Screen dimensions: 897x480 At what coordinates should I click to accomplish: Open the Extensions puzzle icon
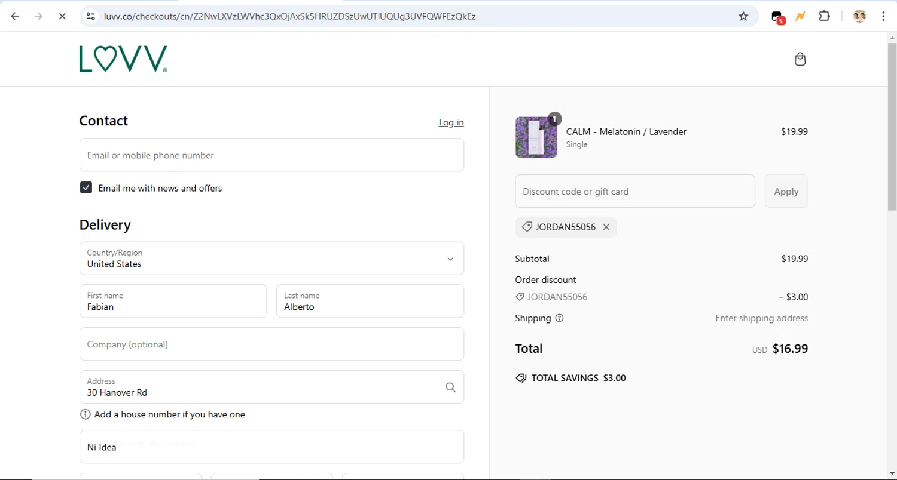tap(824, 16)
